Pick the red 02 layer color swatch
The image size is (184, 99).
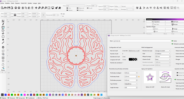(x=9, y=95)
